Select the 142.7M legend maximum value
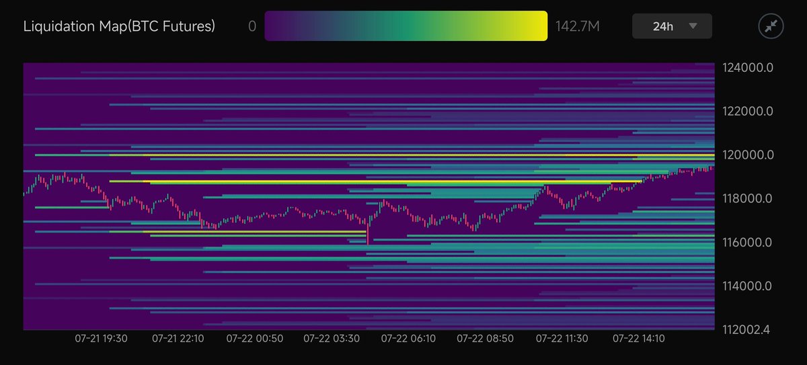Screen dimensions: 807x365 [578, 27]
